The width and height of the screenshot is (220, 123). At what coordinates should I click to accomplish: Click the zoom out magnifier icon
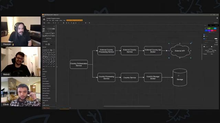pyautogui.click(x=56, y=23)
